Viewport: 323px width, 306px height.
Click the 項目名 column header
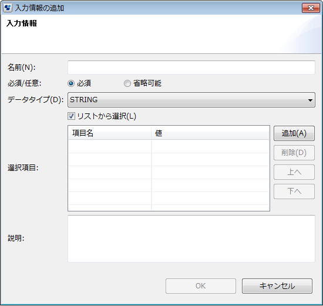point(110,133)
